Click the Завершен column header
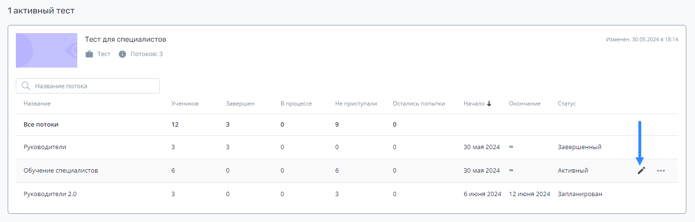 click(x=240, y=104)
